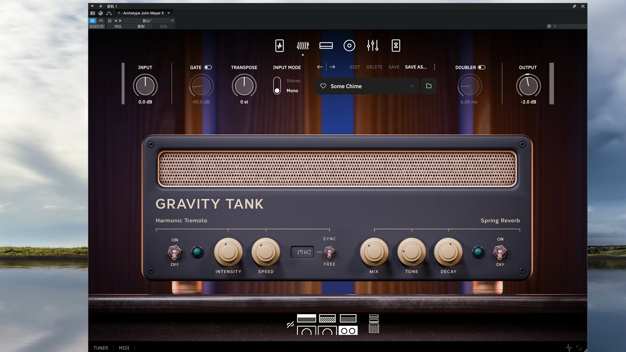Flip the Harmonic Tremolo on/off switch
The height and width of the screenshot is (352, 626).
(x=174, y=252)
